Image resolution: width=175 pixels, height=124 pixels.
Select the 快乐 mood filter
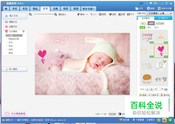[x=149, y=27]
